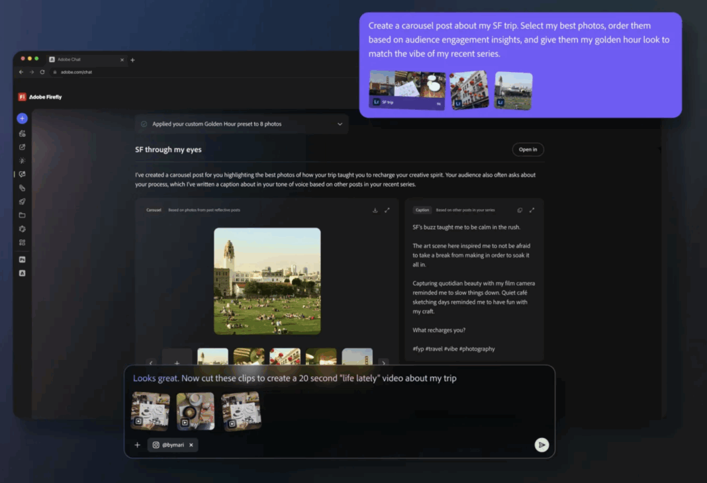Copy the caption text using copy icon

[x=520, y=210]
